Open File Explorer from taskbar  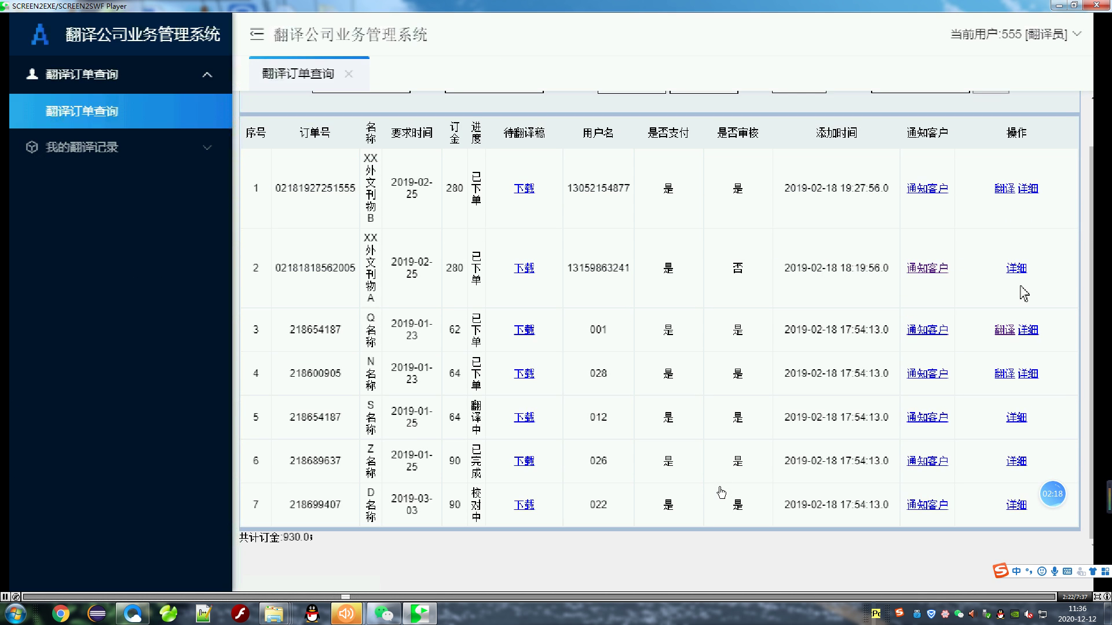click(274, 613)
